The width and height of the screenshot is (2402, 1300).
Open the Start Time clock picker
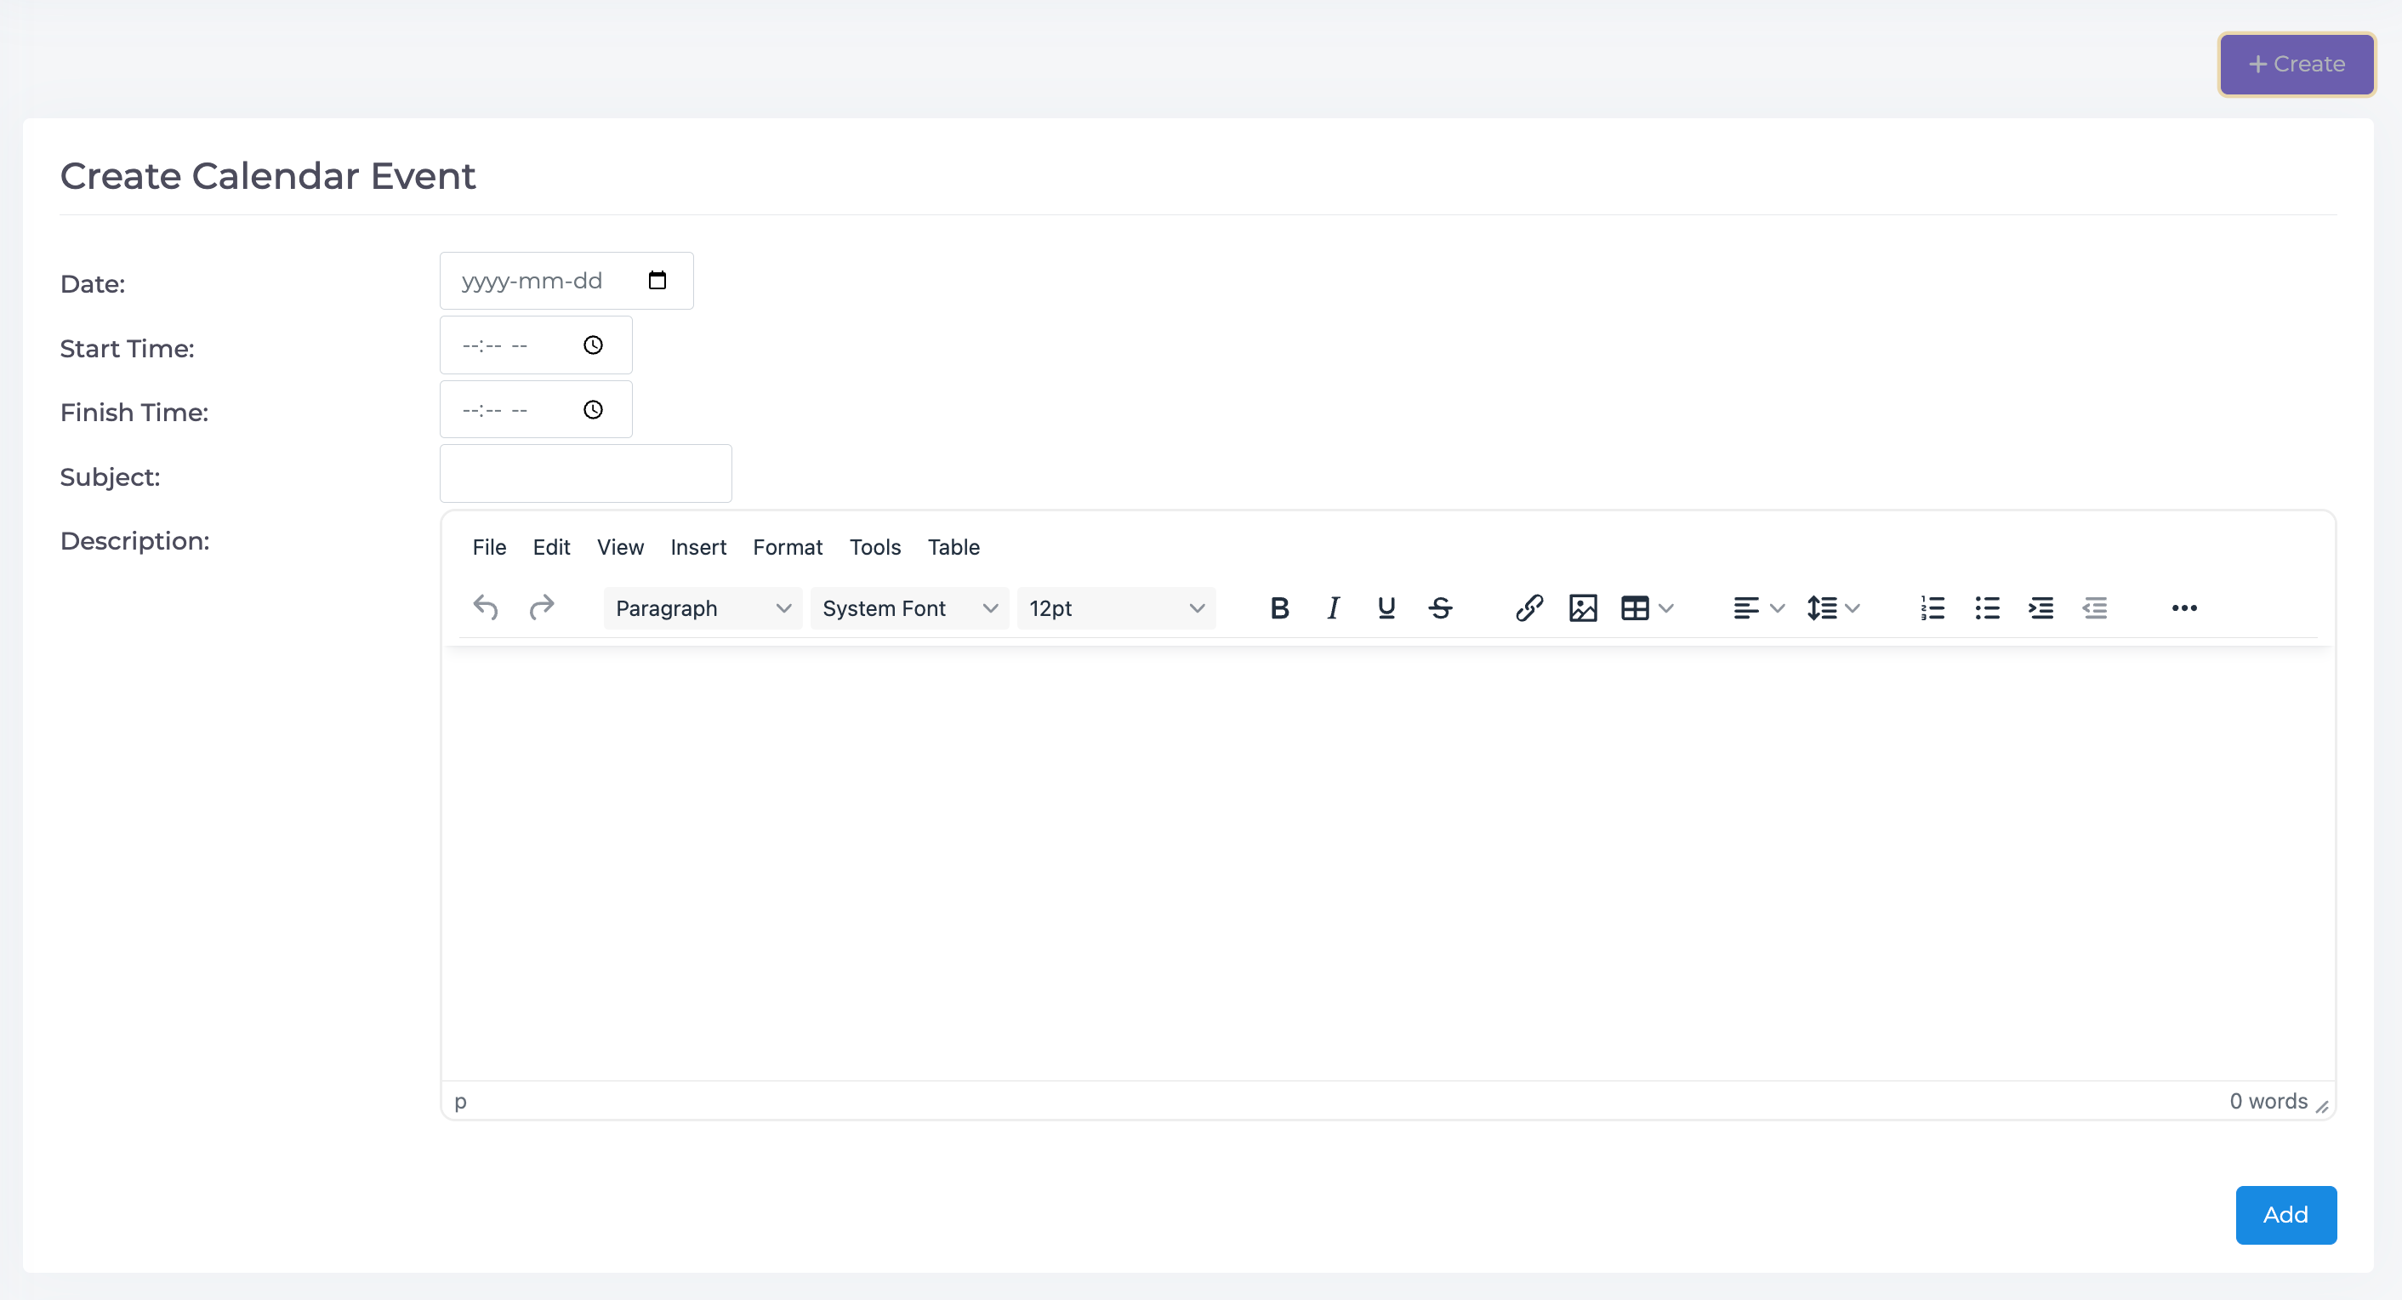tap(593, 345)
